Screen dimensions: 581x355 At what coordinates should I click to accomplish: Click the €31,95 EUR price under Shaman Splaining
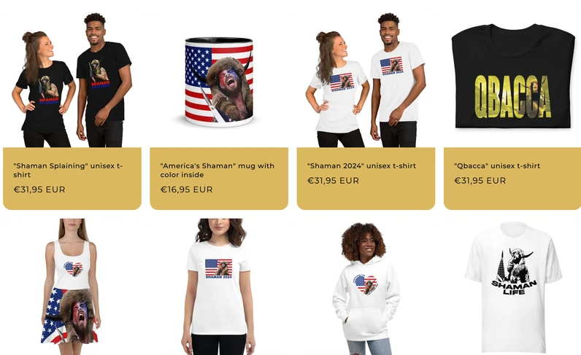click(x=39, y=190)
